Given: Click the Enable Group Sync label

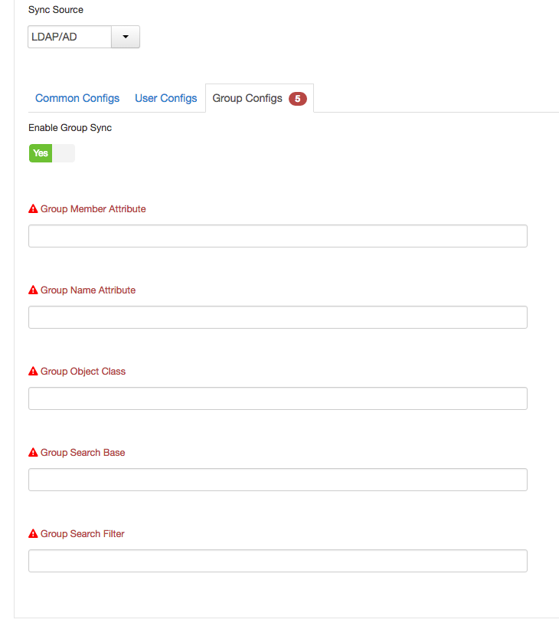Looking at the screenshot, I should [70, 128].
